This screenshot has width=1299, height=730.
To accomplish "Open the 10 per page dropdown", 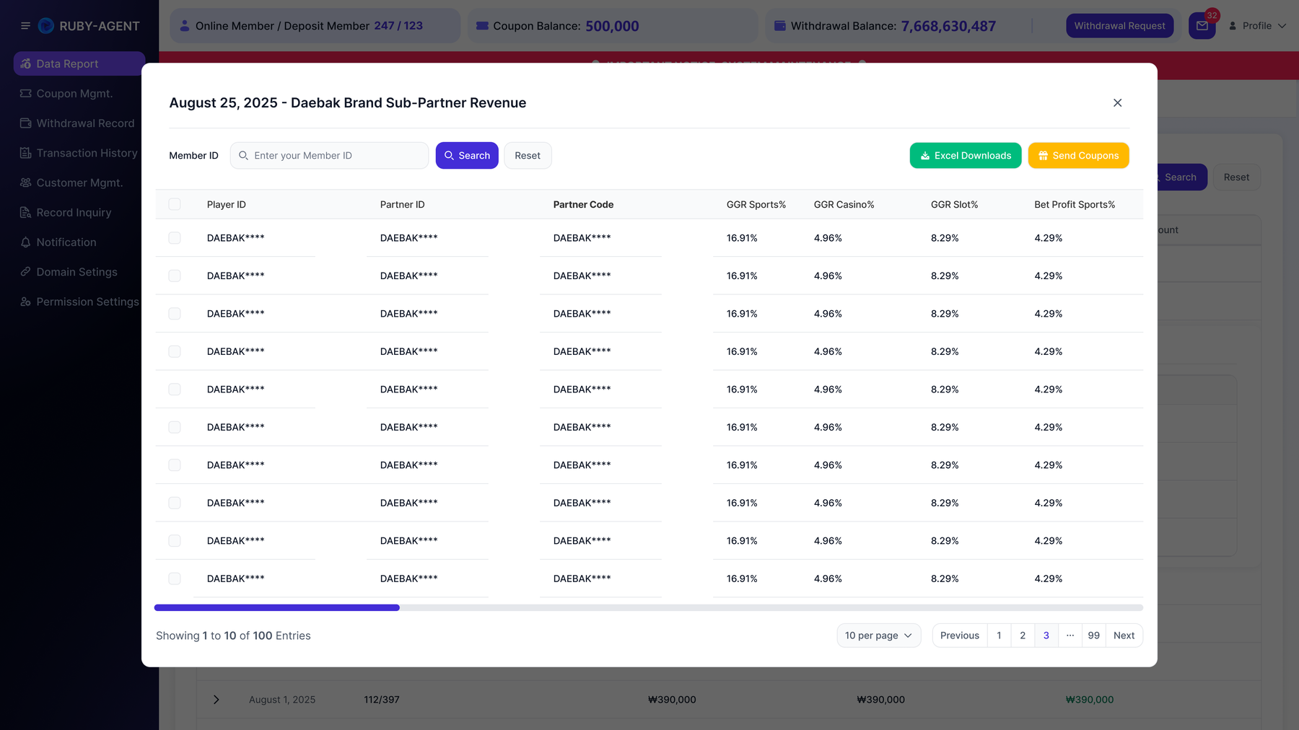I will (x=878, y=636).
